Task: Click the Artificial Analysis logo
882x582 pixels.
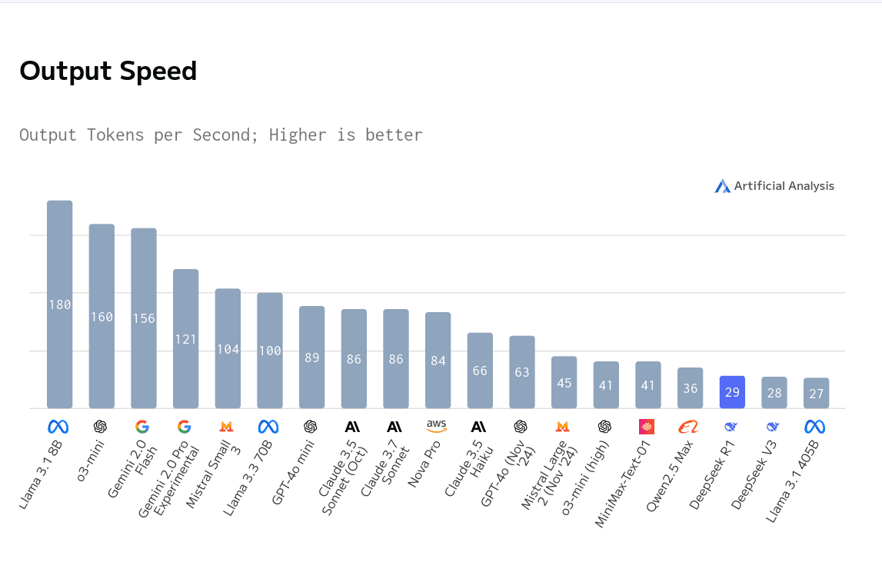Action: click(774, 186)
